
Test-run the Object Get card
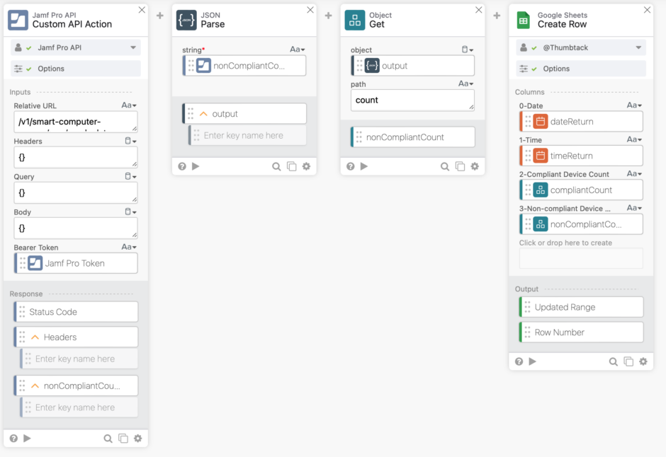point(364,166)
